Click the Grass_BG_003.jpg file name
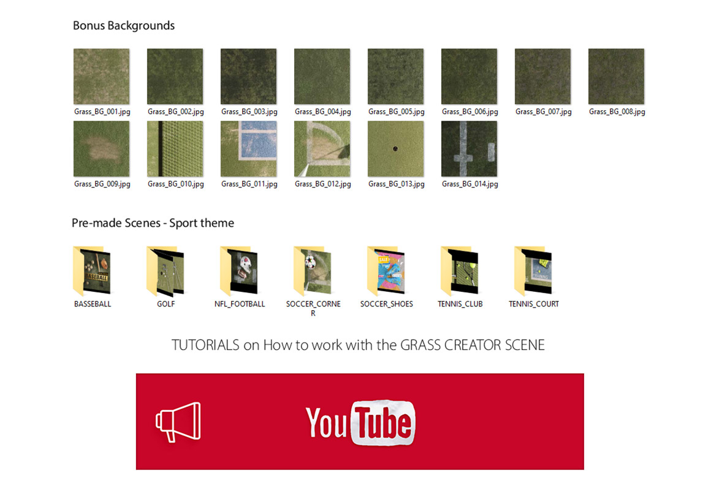 [249, 112]
